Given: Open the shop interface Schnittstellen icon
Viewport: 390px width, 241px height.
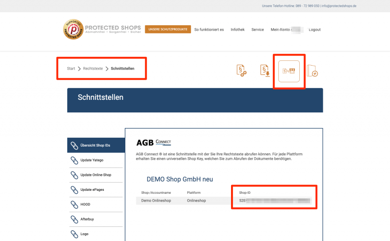Looking at the screenshot, I should tap(289, 71).
